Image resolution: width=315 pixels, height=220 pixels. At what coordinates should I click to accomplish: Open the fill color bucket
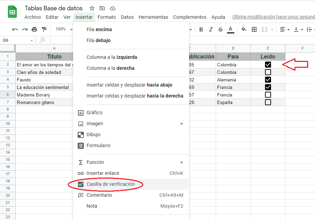[x=244, y=29]
